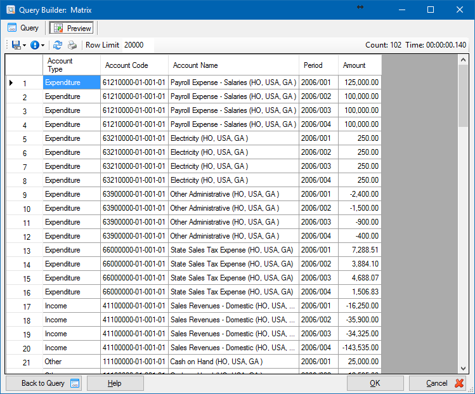
Task: Select row header 1 with arrow indicator
Action: pyautogui.click(x=24, y=82)
